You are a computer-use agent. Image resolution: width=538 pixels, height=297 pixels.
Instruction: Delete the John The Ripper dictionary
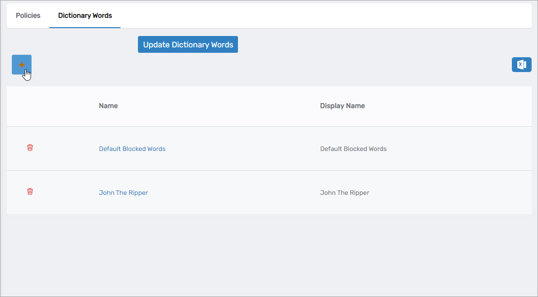pos(30,192)
